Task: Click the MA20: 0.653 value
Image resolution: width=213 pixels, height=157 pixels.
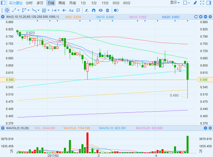Action: (x=171, y=17)
